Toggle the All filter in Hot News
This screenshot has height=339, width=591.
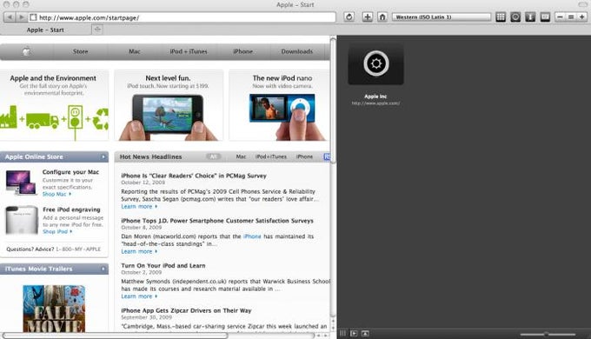coord(213,156)
